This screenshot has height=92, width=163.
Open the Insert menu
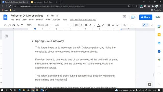tap(31, 20)
